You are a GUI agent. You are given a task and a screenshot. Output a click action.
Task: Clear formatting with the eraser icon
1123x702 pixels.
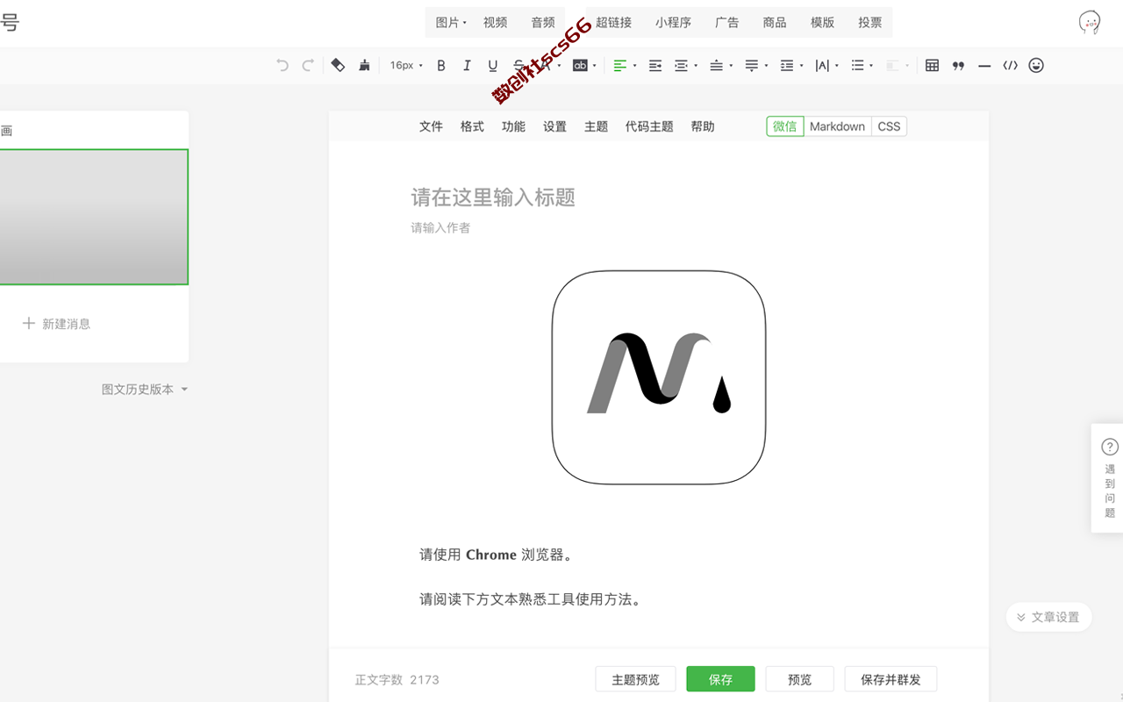point(338,65)
